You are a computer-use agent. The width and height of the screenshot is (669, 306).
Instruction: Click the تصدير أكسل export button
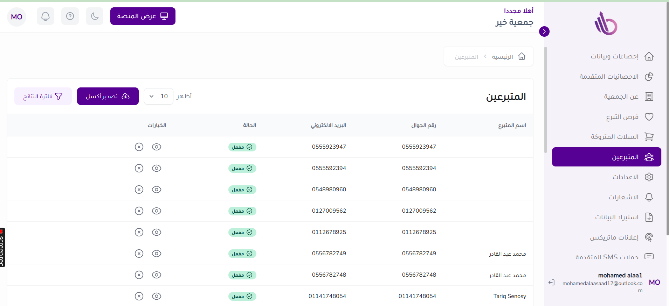(108, 96)
